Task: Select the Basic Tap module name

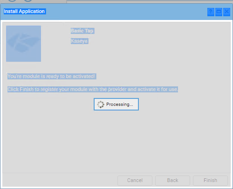Action: (x=82, y=31)
